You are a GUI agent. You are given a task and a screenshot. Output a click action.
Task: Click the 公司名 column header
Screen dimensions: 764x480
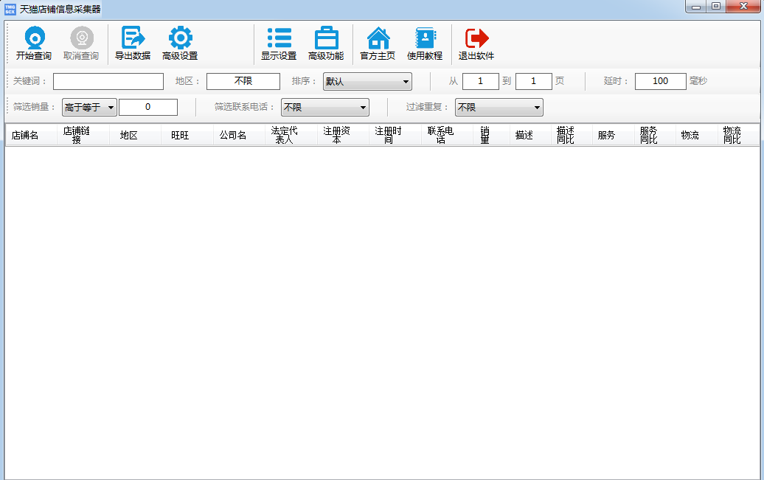[239, 135]
